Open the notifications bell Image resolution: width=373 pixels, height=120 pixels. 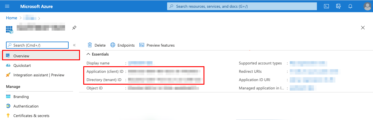pyautogui.click(x=350, y=6)
